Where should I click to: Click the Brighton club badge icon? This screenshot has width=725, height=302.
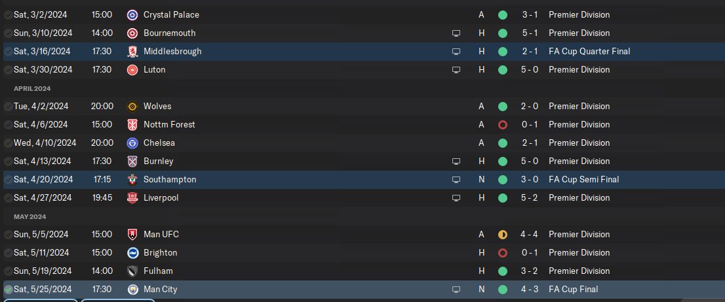click(132, 253)
